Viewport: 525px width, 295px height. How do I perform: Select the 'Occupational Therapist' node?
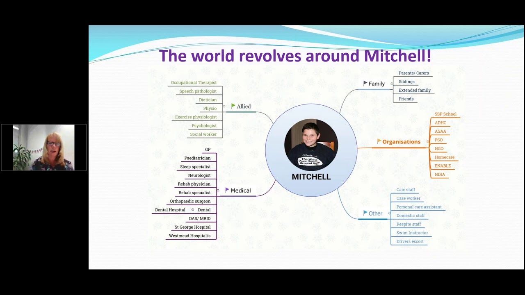[194, 83]
